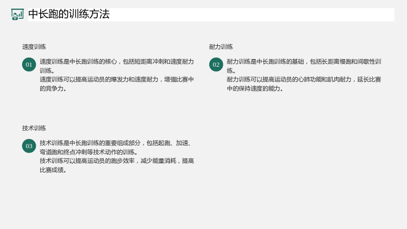
Task: Select the line starting 耐力训练可以提高运动员的心肺功能
Action: point(304,79)
